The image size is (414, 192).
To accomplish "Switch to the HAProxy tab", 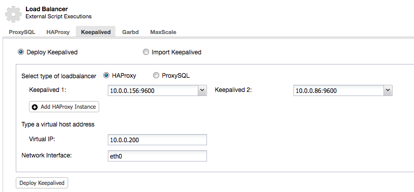I will (58, 32).
